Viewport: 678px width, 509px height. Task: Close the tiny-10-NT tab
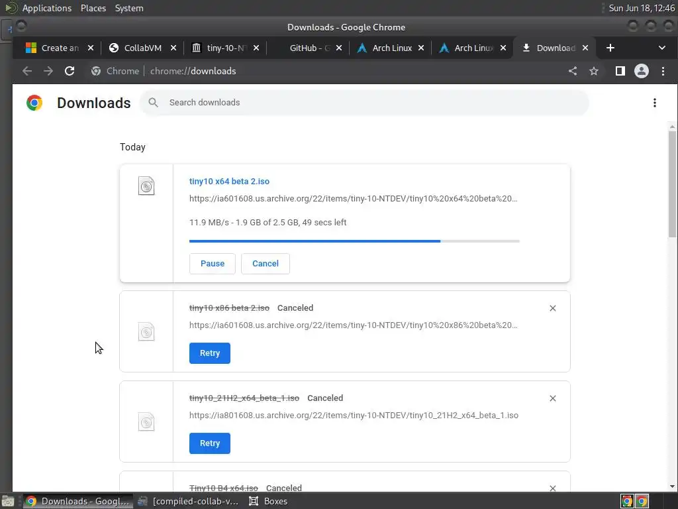click(256, 48)
